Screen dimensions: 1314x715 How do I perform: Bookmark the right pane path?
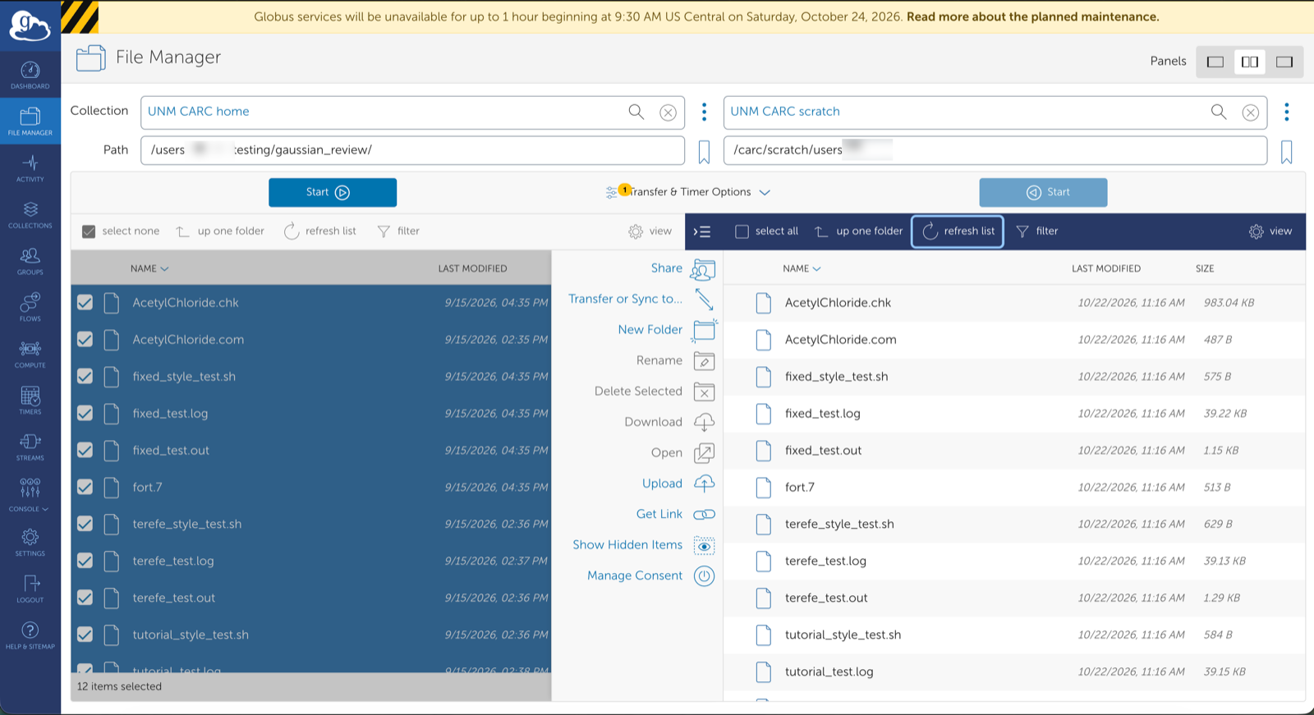pyautogui.click(x=1286, y=151)
